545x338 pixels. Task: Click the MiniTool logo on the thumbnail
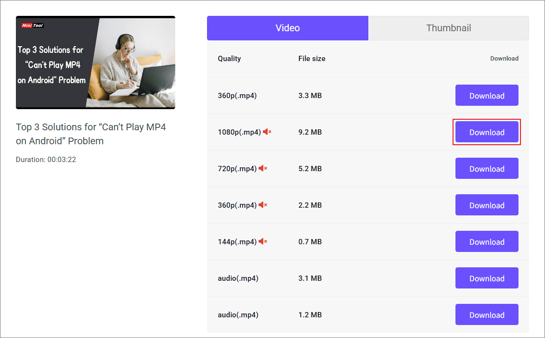(x=32, y=25)
